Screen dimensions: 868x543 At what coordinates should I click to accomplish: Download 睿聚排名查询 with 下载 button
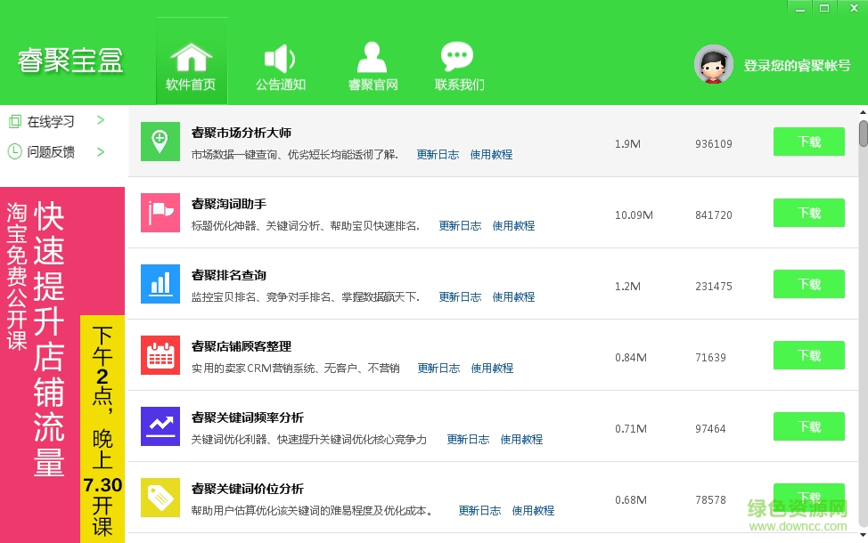[808, 284]
